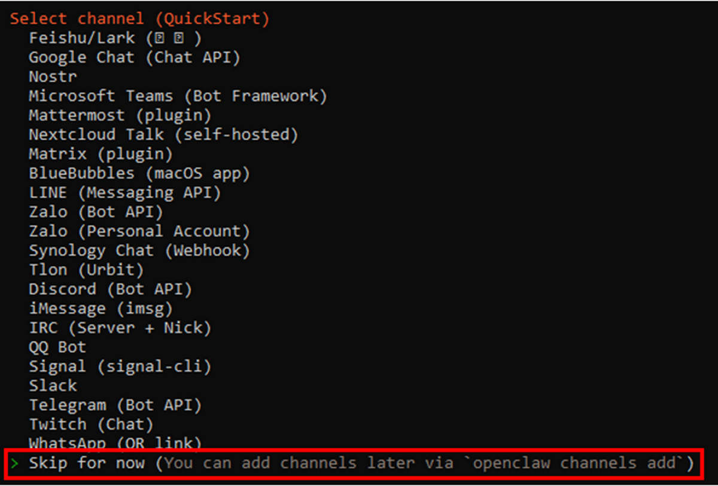Pick Microsoft Teams (Bot Framework)
The height and width of the screenshot is (486, 718).
click(178, 96)
